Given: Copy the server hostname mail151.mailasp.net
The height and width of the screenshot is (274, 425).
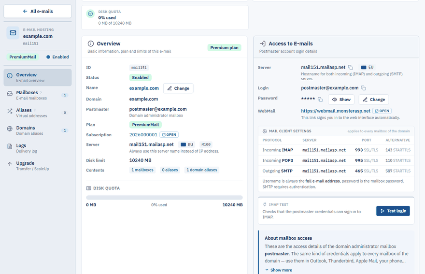Looking at the screenshot, I should (x=351, y=67).
